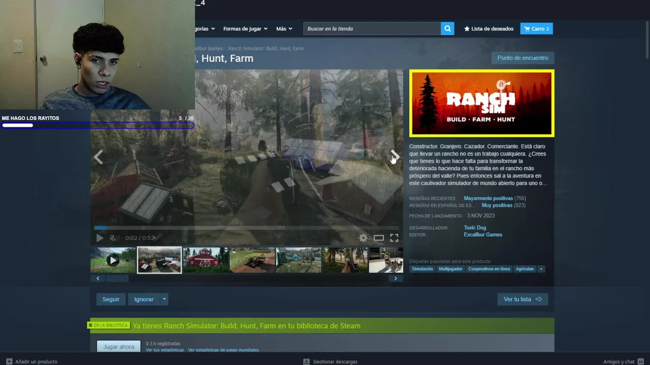This screenshot has width=650, height=365.
Task: Select the teal building screenshot thumbnail
Action: tap(299, 260)
